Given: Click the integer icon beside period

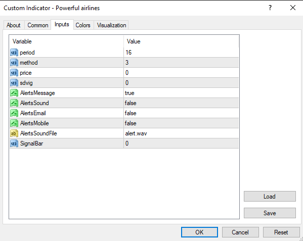Looking at the screenshot, I should pos(14,53).
